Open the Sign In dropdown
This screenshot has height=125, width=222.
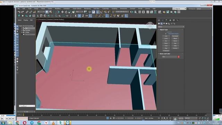tap(179, 9)
